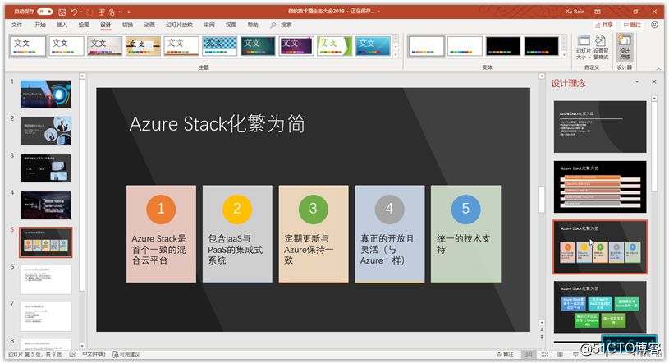Viewport: 669px width, 364px height.
Task: Toggle the 设计灵感 design ideas button
Action: point(625,48)
